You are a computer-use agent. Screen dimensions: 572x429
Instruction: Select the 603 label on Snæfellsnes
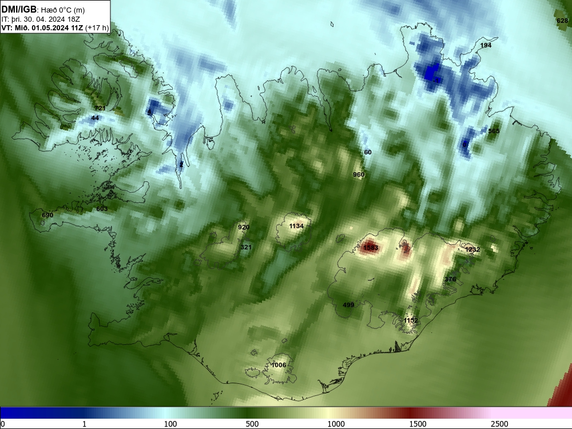[x=102, y=209]
